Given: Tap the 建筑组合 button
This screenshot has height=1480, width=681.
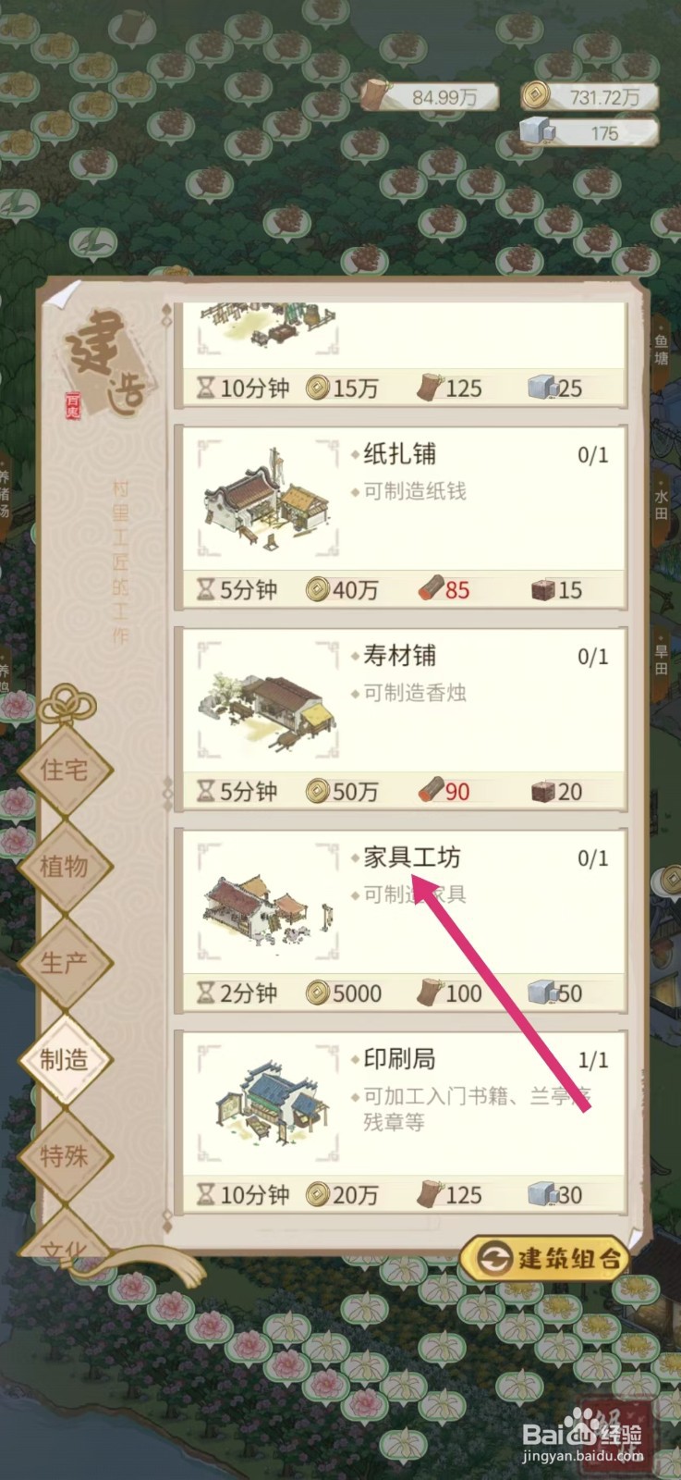Looking at the screenshot, I should 544,1258.
